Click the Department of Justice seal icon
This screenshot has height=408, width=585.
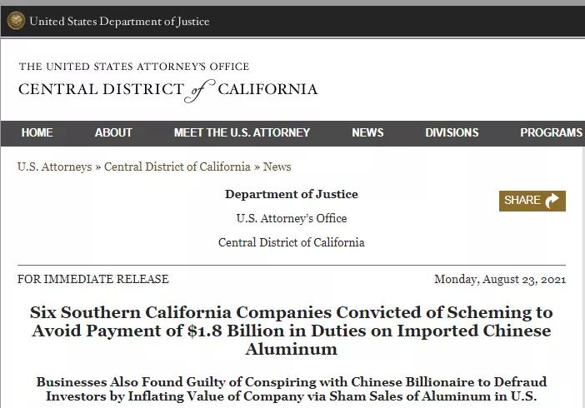16,21
